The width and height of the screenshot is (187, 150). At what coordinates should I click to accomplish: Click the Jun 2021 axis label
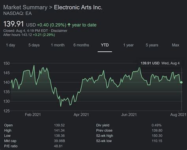pyautogui.click(x=129, y=114)
